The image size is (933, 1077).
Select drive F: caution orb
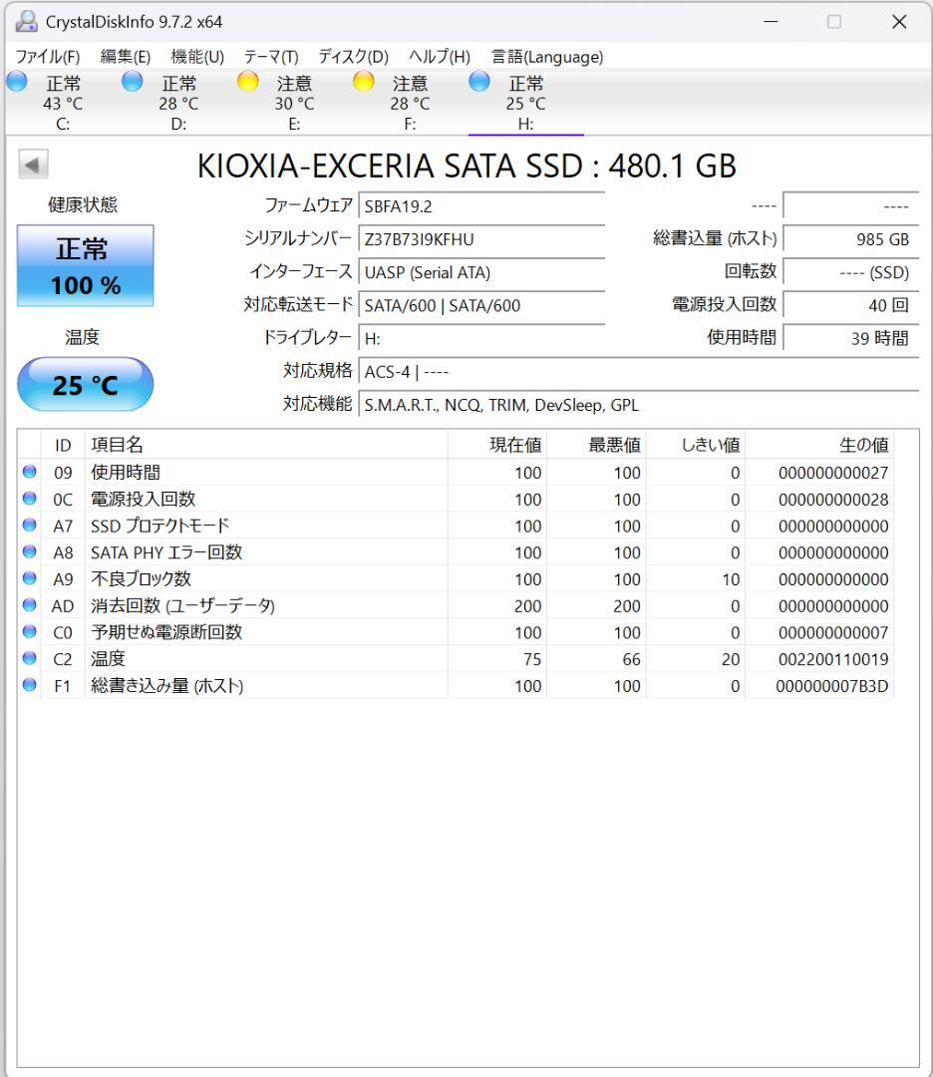363,82
